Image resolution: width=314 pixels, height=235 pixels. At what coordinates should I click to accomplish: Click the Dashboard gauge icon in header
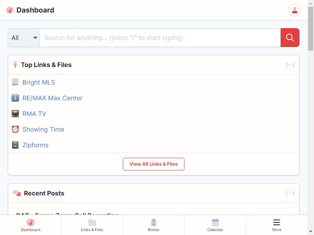pos(10,10)
